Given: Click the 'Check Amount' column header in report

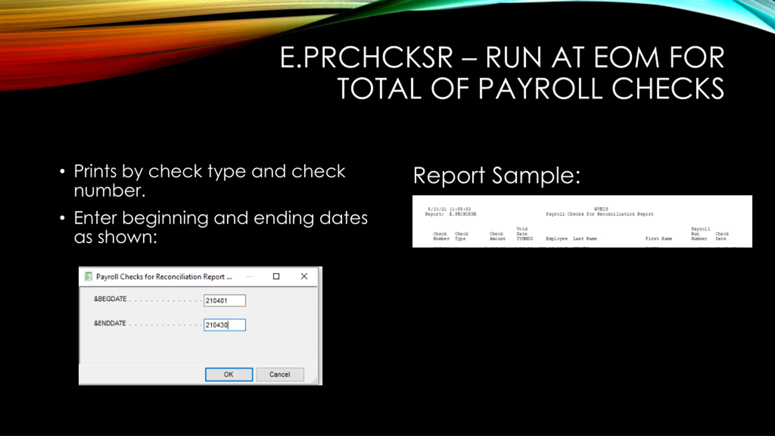Looking at the screenshot, I should tap(497, 236).
